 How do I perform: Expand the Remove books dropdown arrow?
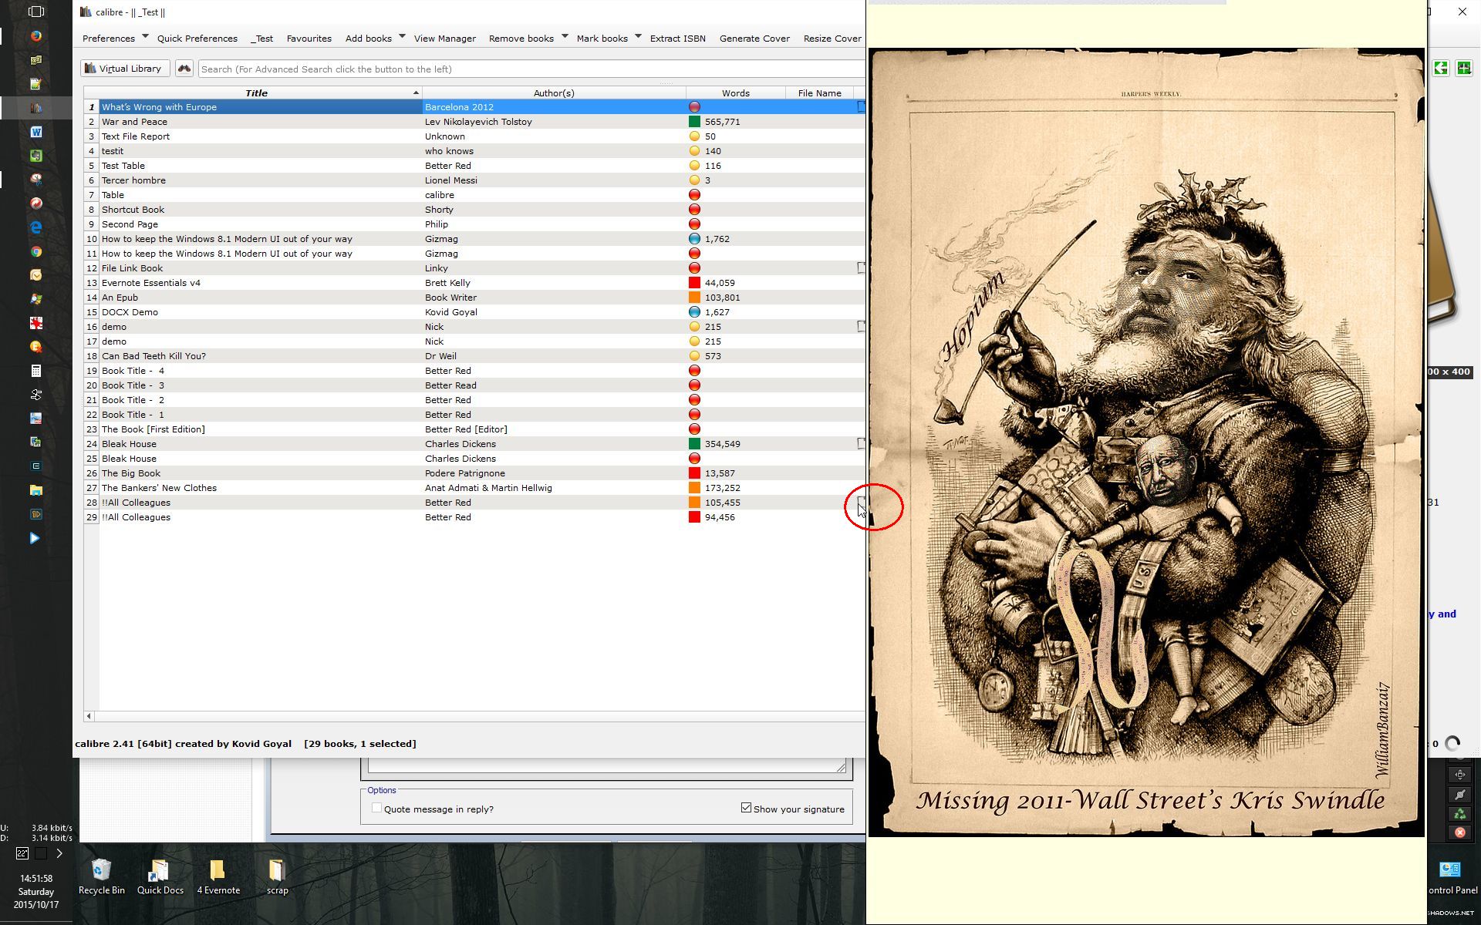pyautogui.click(x=565, y=36)
